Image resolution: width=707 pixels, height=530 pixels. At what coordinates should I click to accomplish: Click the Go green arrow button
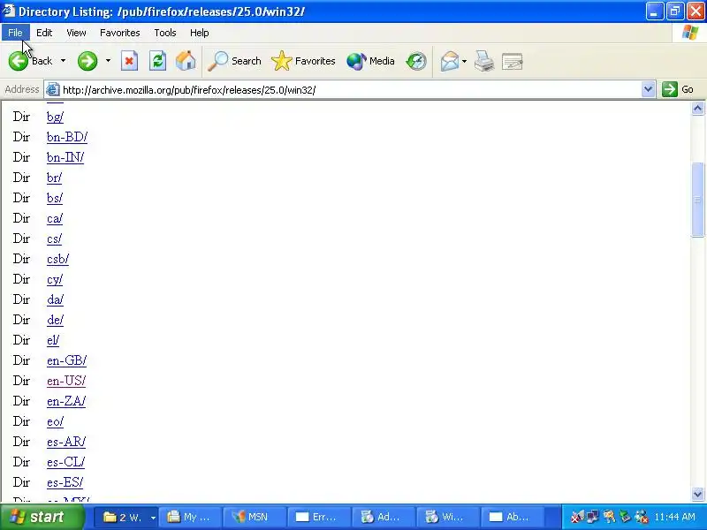(678, 89)
